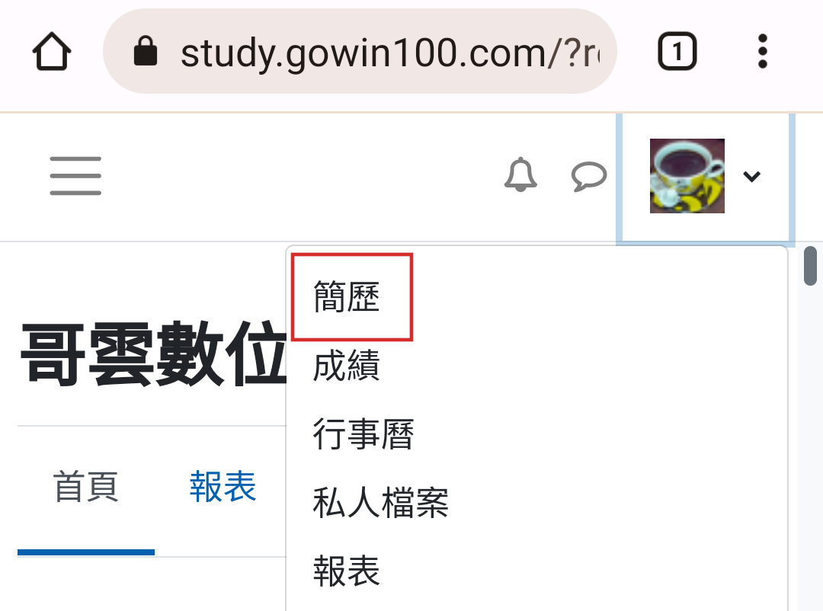Open the hamburger navigation menu
The width and height of the screenshot is (823, 611).
pos(75,176)
